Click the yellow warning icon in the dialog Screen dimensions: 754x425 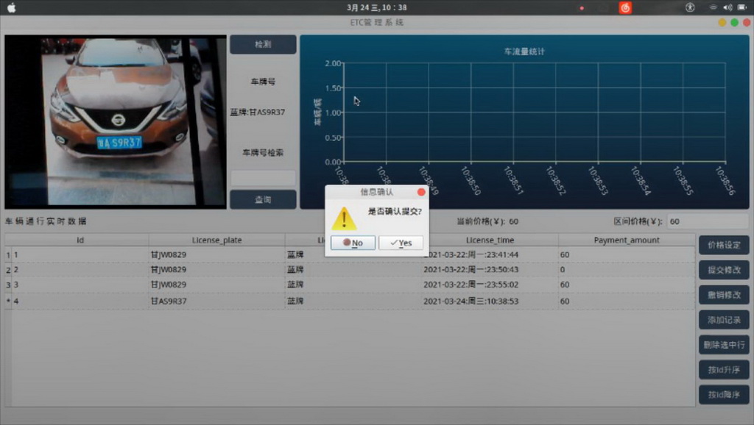click(x=344, y=218)
